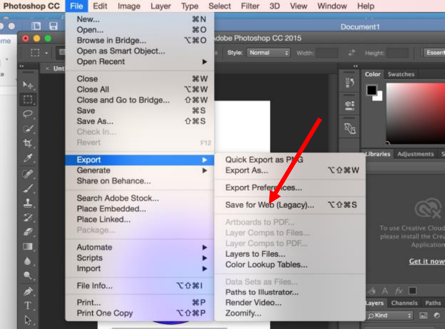Open the layer Kind filter dropdown
The width and height of the screenshot is (445, 329).
tap(390, 315)
